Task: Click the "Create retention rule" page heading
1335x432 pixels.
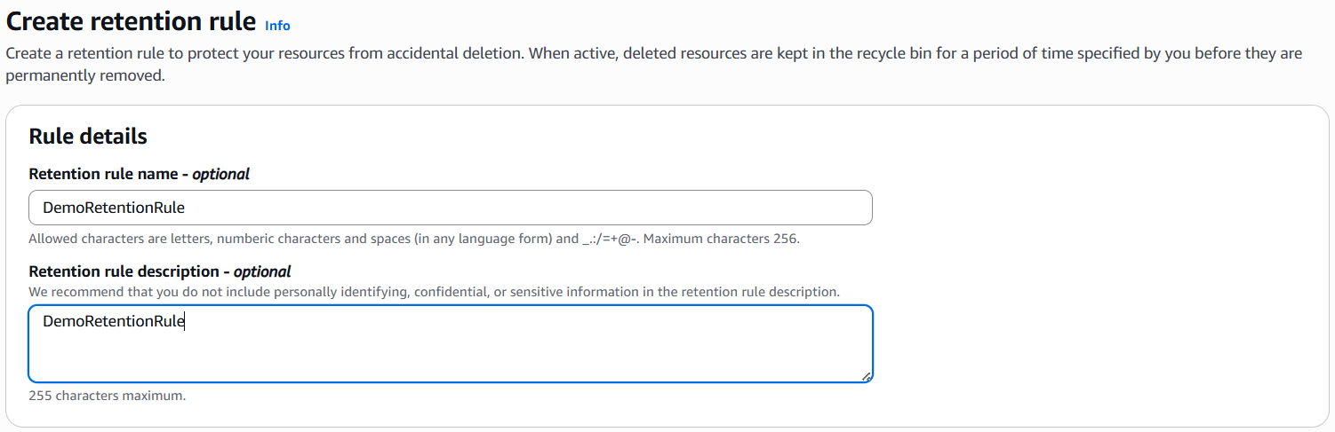Action: [x=132, y=21]
